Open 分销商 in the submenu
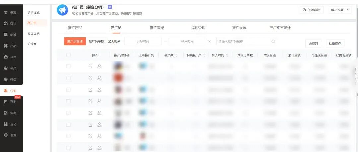 coord(32,44)
